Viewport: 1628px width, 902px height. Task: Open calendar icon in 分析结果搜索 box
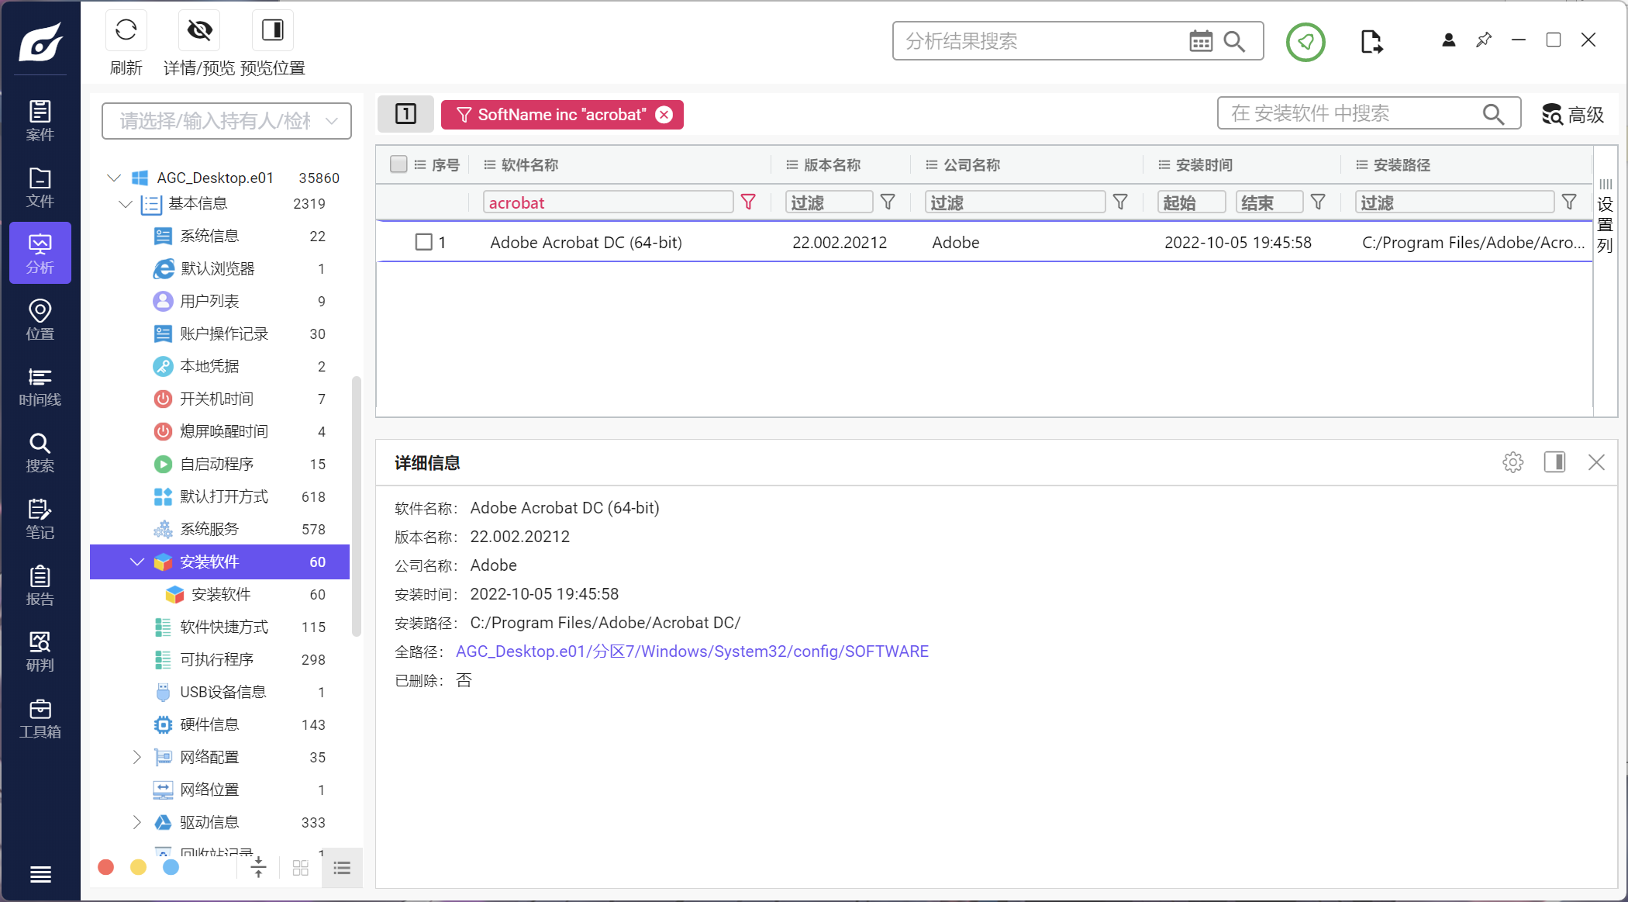[1201, 41]
